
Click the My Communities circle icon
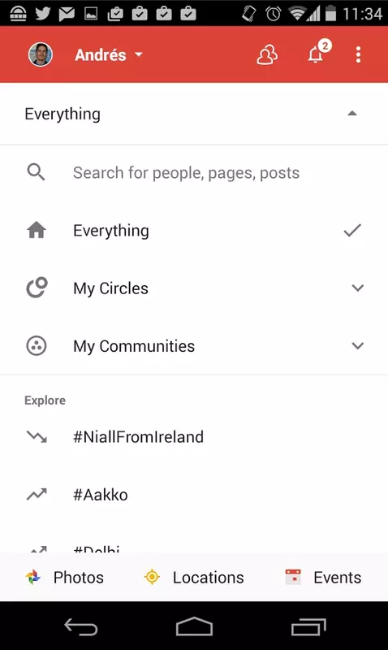pyautogui.click(x=37, y=346)
